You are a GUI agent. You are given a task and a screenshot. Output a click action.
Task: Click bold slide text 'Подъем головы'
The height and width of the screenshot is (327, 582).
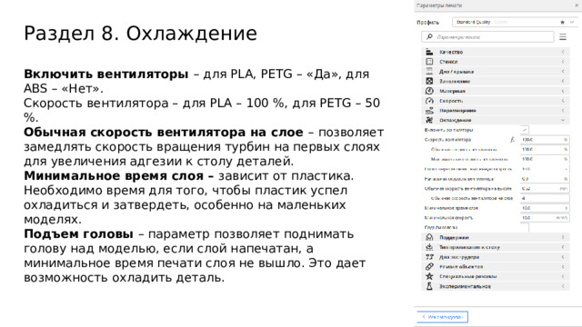coord(78,234)
